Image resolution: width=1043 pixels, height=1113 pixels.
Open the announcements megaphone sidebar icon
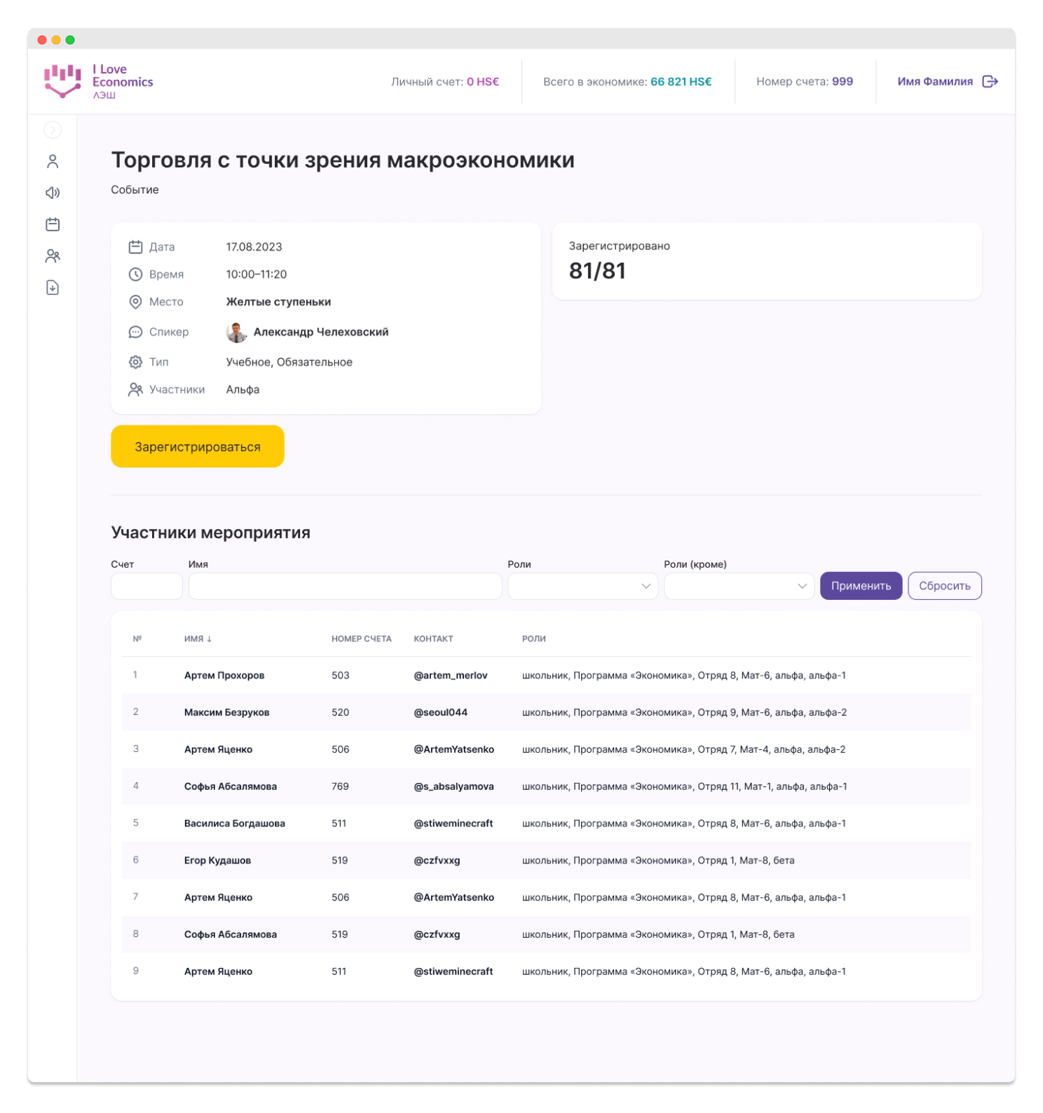pos(53,193)
